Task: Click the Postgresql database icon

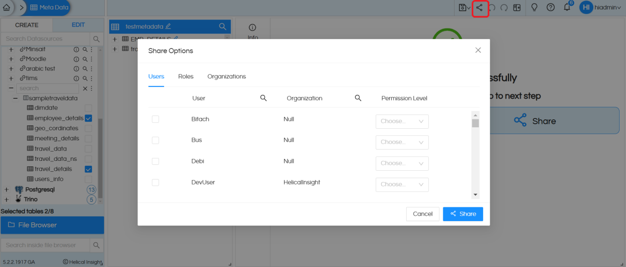Action: 19,190
